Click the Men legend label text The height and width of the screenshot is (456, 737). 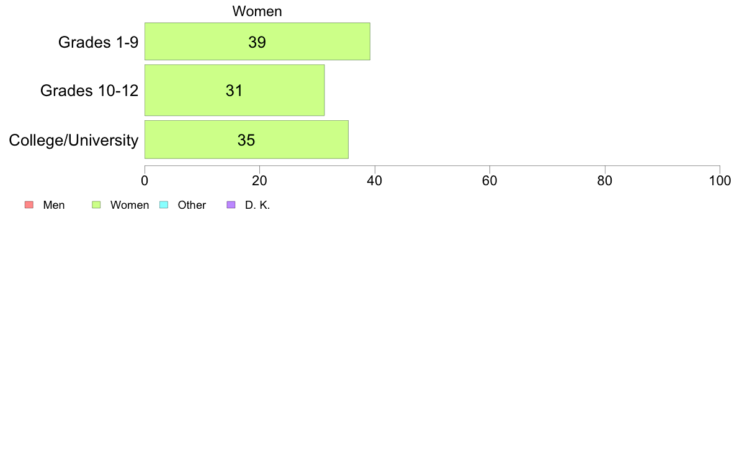click(54, 205)
